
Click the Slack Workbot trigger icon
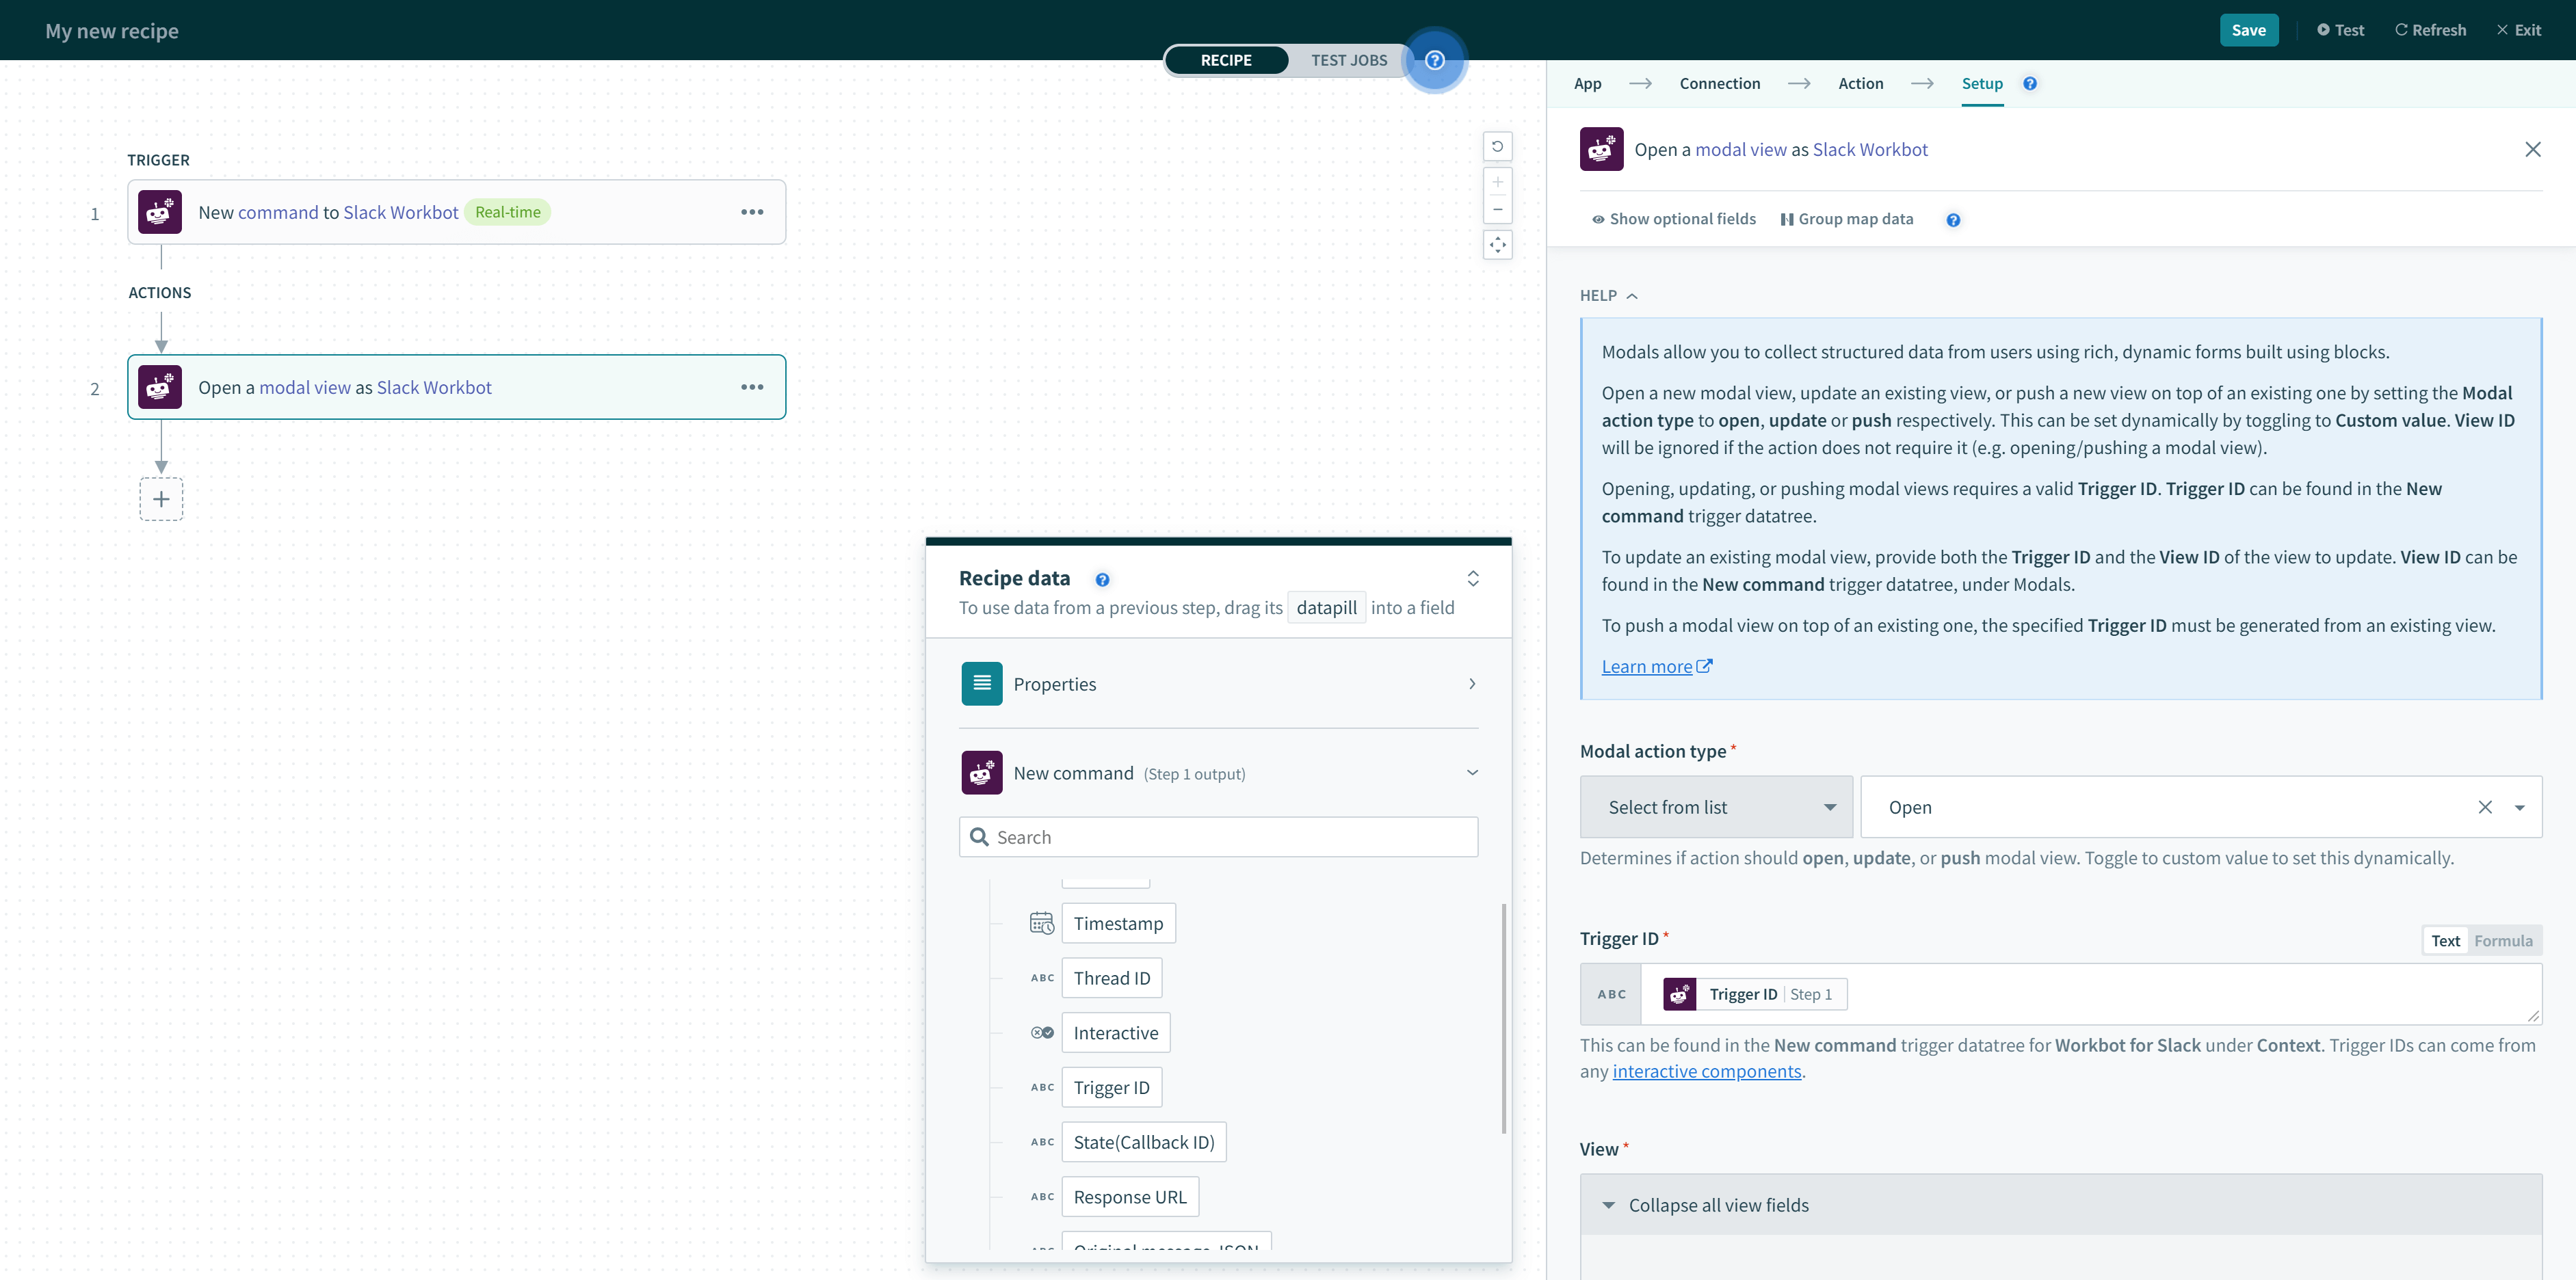click(x=161, y=211)
